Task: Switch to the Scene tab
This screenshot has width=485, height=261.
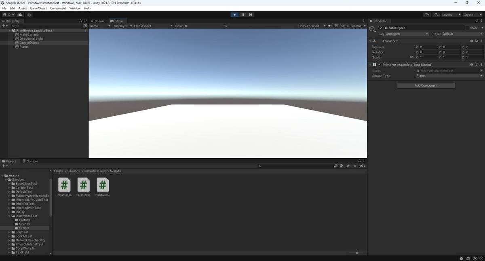Action: (x=99, y=21)
